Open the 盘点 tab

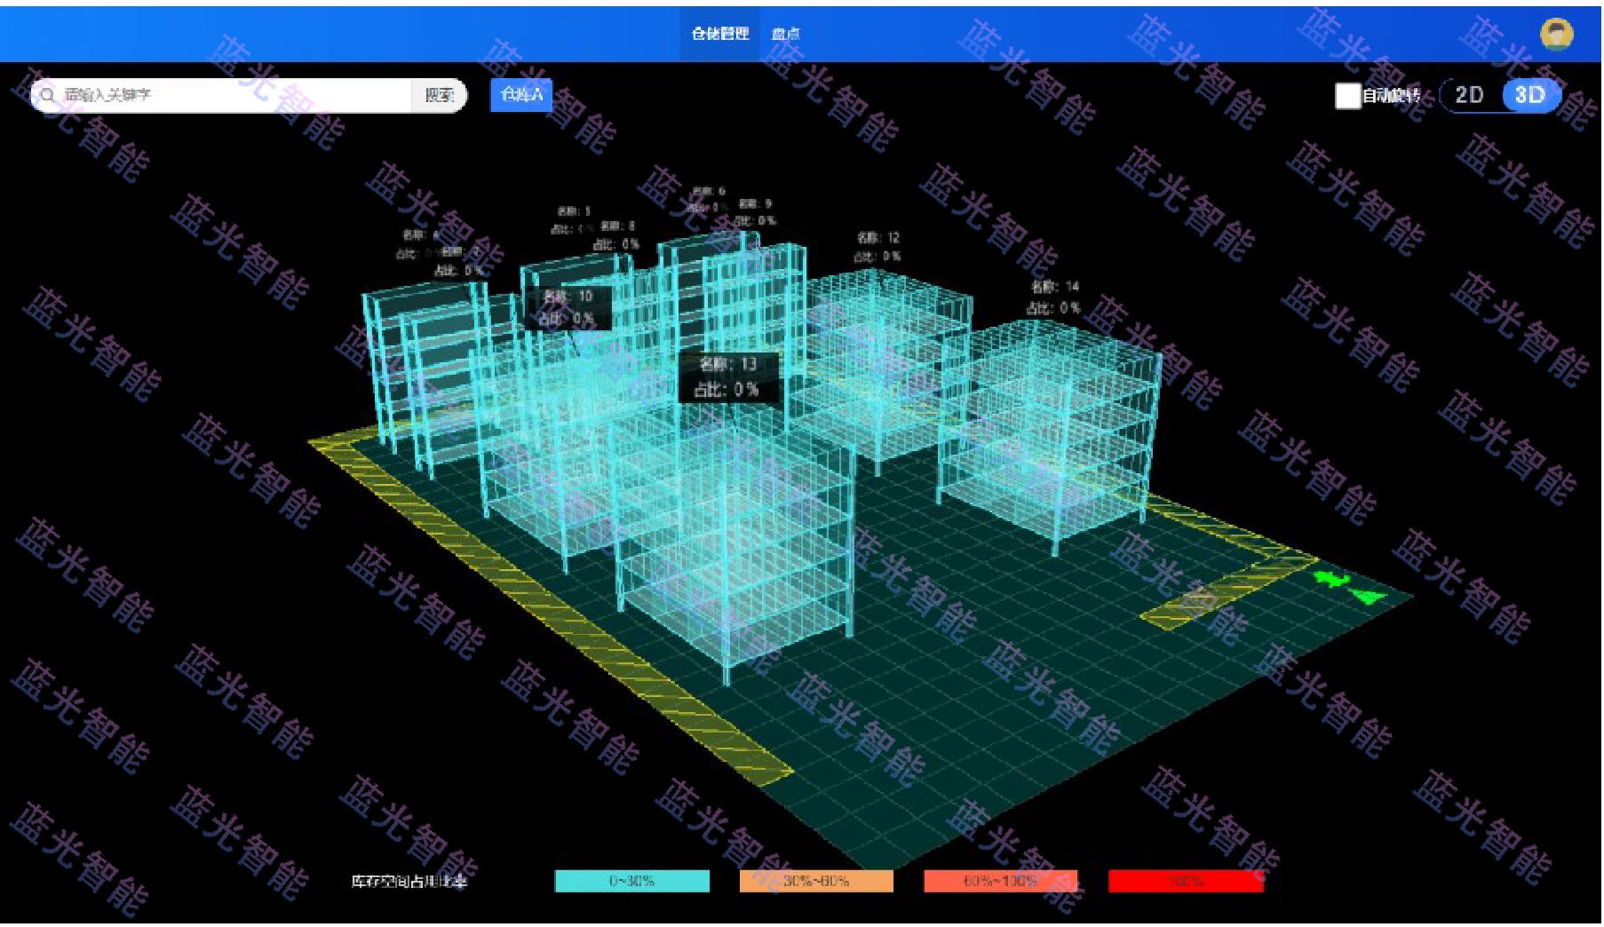pyautogui.click(x=785, y=34)
